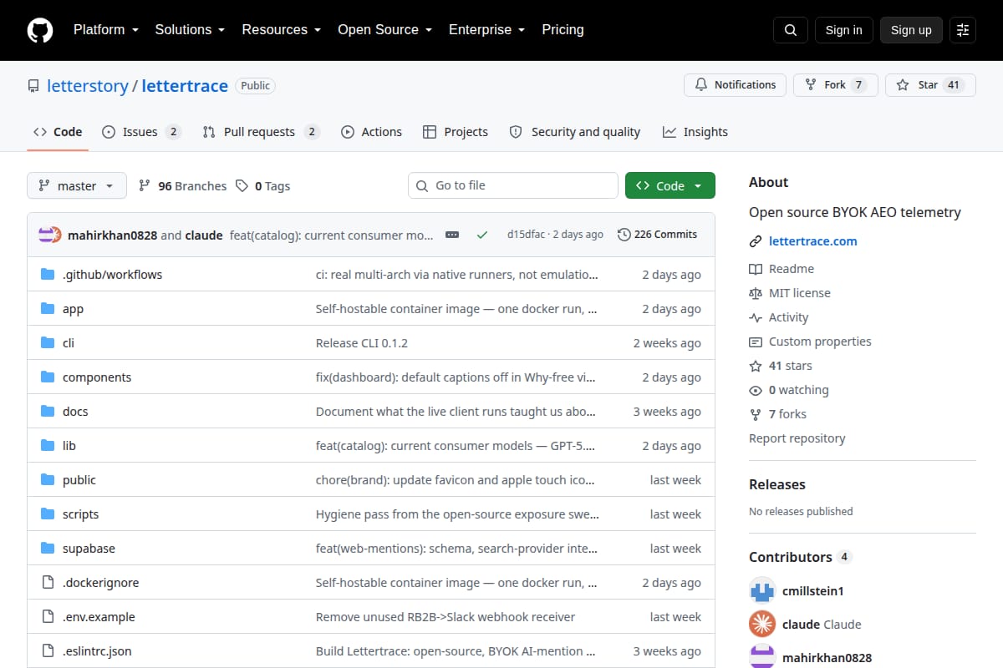The width and height of the screenshot is (1003, 668).
Task: Click the .dockerignore file icon
Action: [48, 583]
